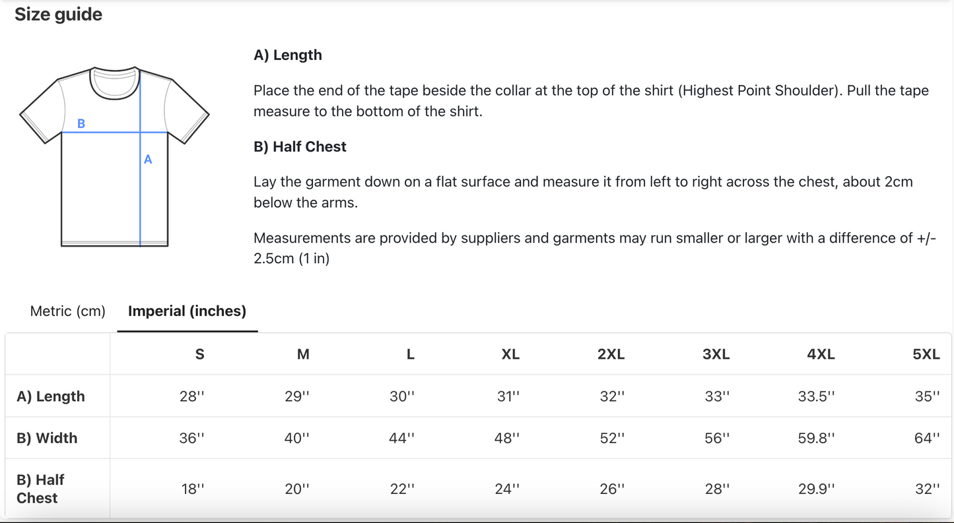Click the 'B) Half Chest' row label

40,489
